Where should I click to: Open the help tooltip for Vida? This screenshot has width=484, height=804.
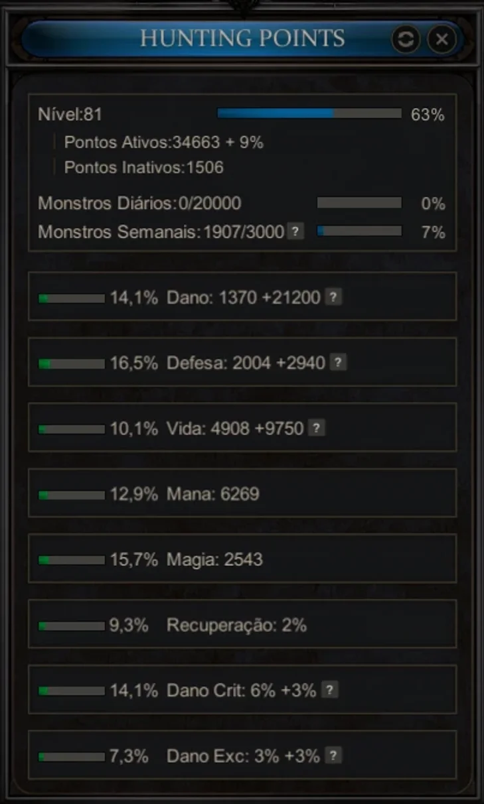click(x=317, y=428)
